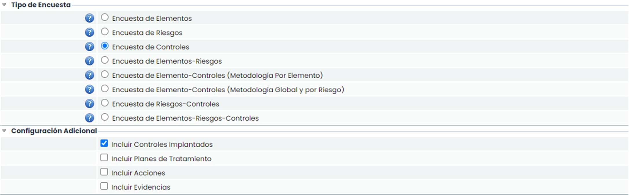Open help for Metodología Por Elemento survey
This screenshot has width=629, height=195.
click(89, 75)
